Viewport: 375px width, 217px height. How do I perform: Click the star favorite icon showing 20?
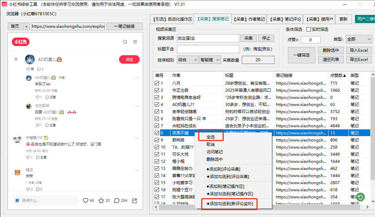(x=101, y=200)
